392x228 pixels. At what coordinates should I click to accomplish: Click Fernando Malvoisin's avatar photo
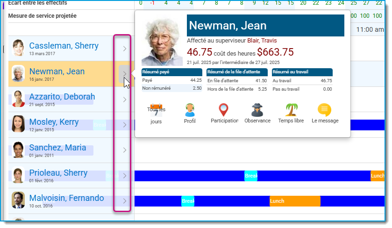point(18,200)
